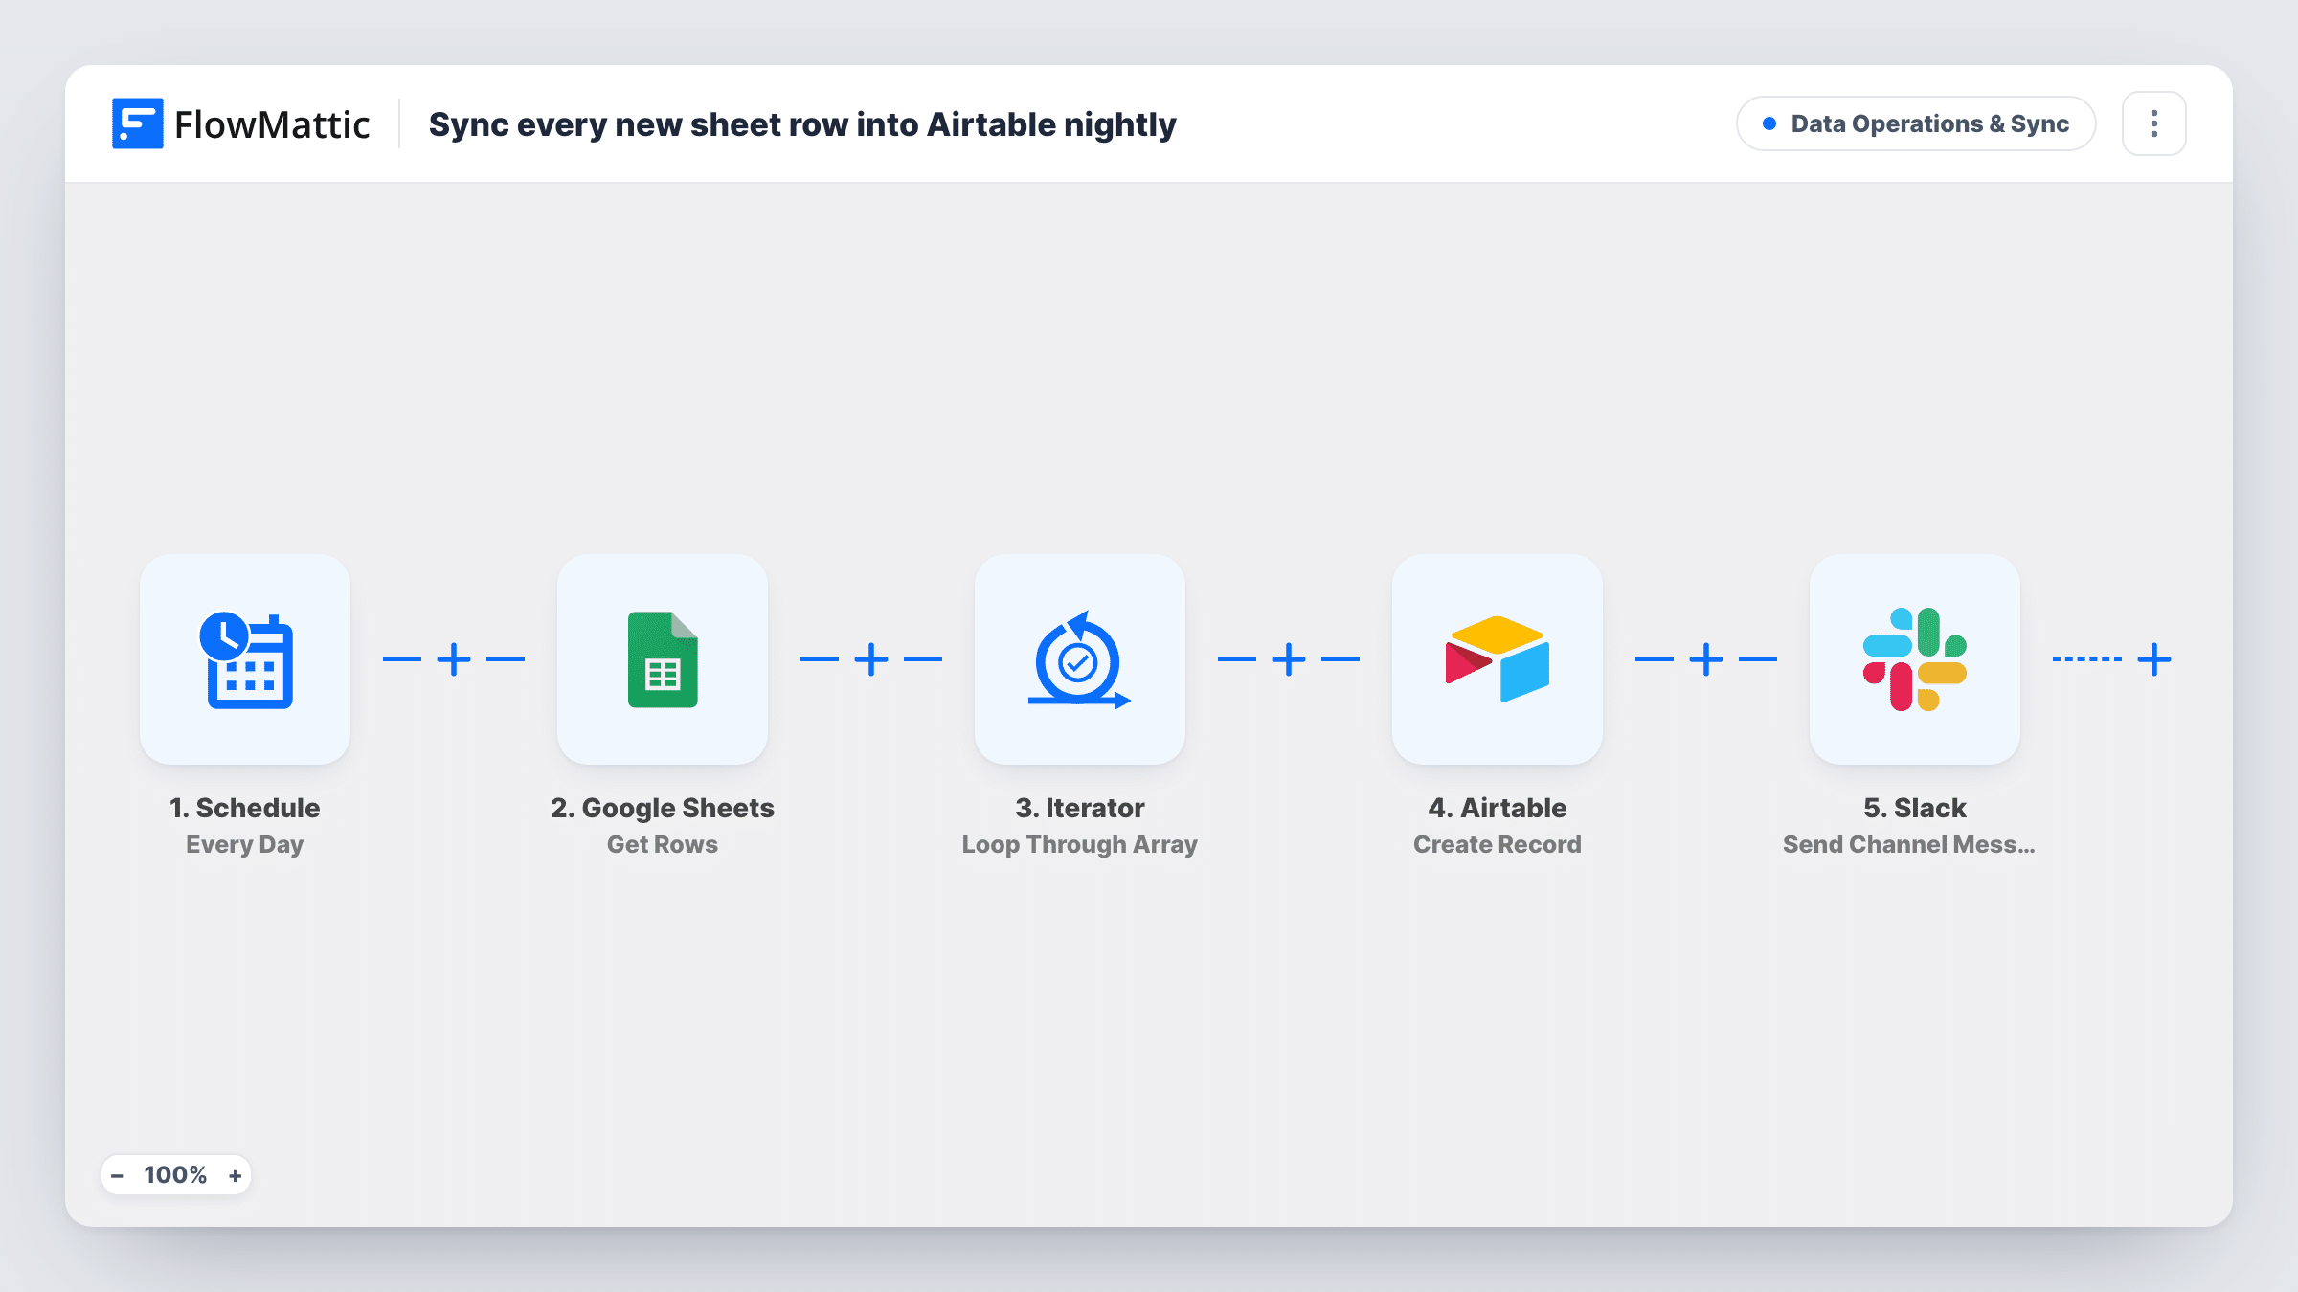Open the Schedule trigger step icon
Viewport: 2298px width, 1292px height.
(x=245, y=659)
